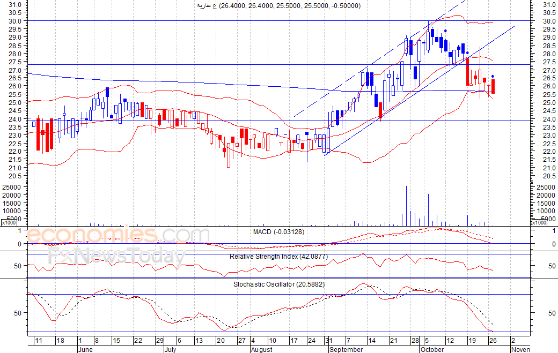Click the tallest volume bar in late September
This screenshot has height=353, width=558.
click(x=406, y=206)
